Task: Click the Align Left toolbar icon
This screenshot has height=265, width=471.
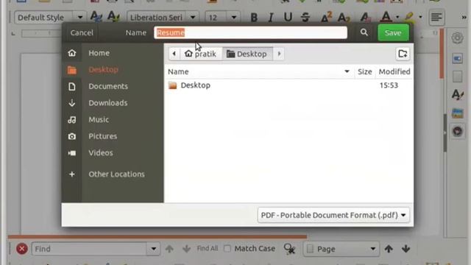Action: click(x=436, y=17)
